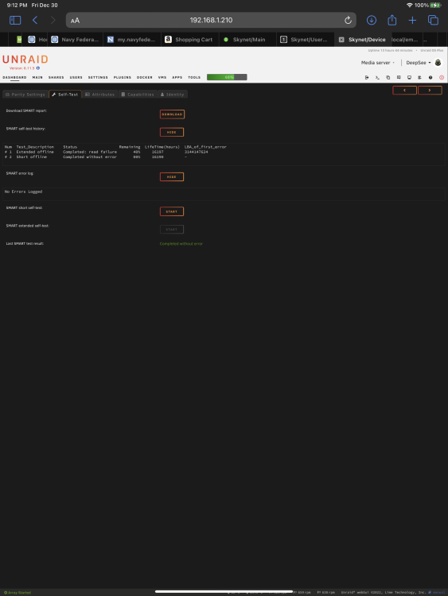The image size is (448, 596).
Task: Click the help question mark icon
Action: point(430,78)
